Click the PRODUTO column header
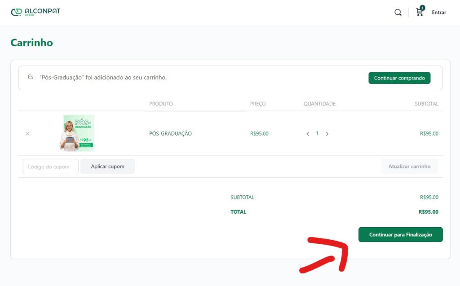Image resolution: width=460 pixels, height=286 pixels. (161, 104)
